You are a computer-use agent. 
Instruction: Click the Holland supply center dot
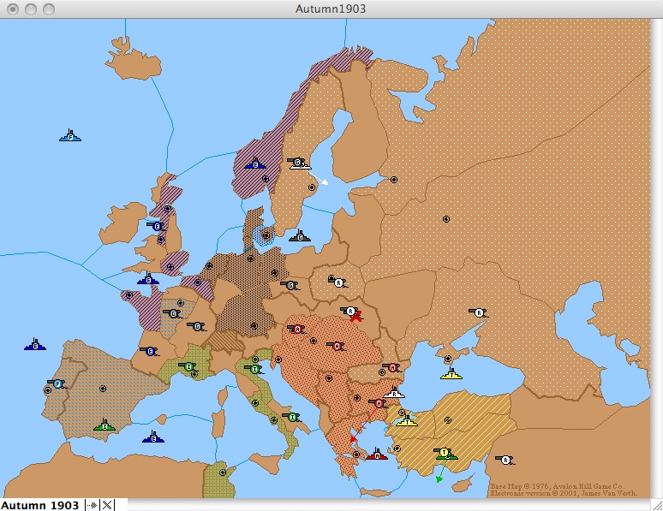pyautogui.click(x=209, y=266)
